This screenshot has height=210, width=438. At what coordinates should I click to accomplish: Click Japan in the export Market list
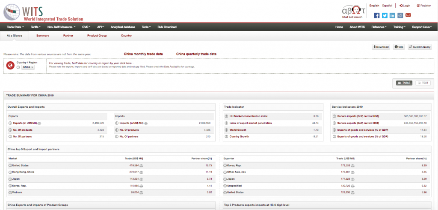click(x=16, y=179)
